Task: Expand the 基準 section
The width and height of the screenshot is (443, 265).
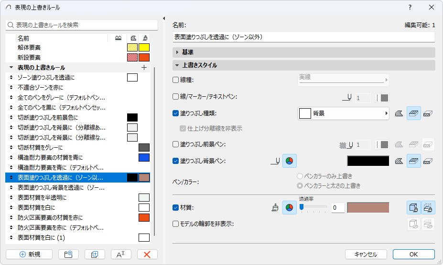Action: click(x=304, y=52)
